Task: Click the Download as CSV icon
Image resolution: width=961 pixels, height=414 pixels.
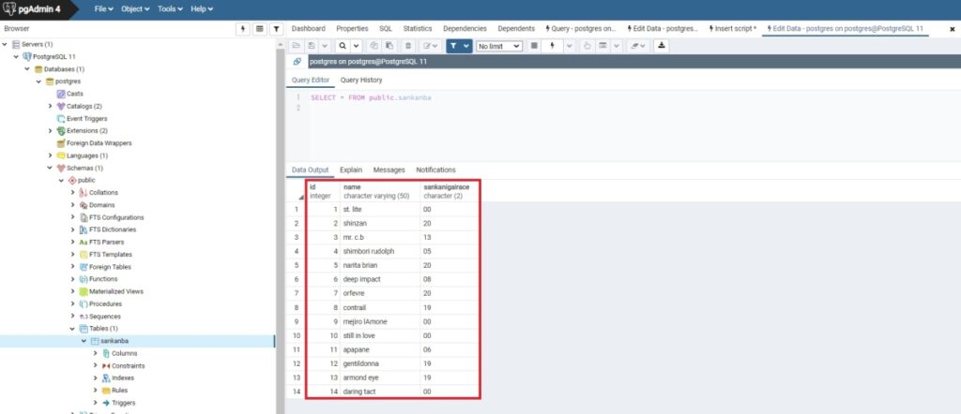Action: (x=662, y=45)
